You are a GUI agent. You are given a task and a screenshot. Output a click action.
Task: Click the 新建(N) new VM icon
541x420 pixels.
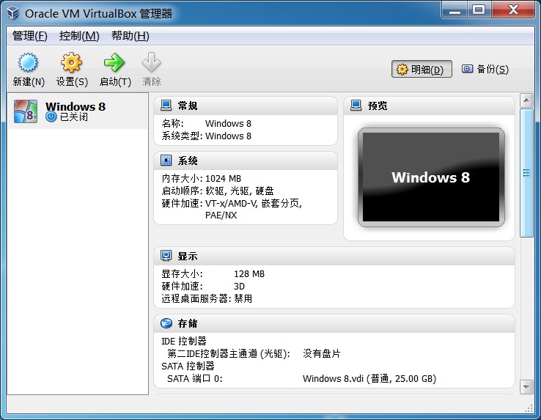pyautogui.click(x=28, y=62)
